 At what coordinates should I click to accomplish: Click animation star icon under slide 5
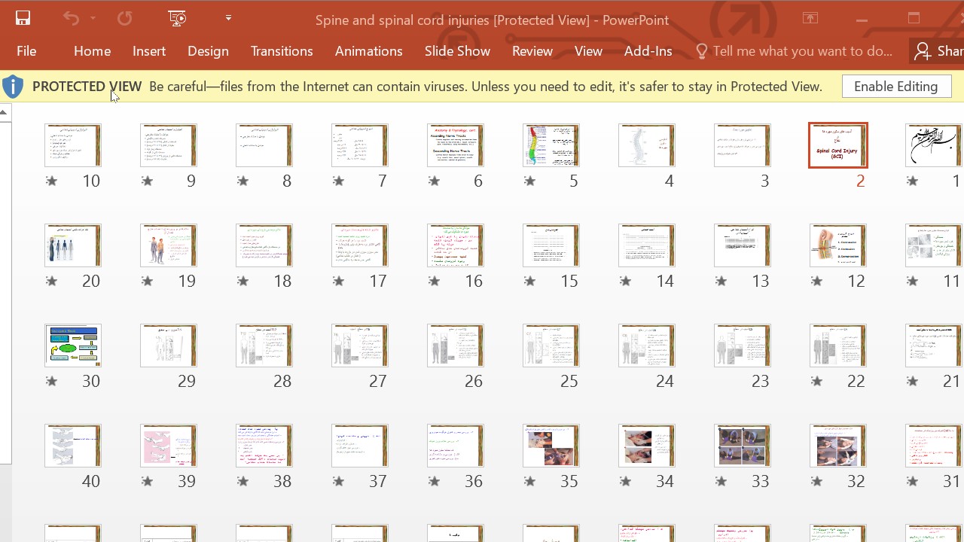tap(529, 181)
